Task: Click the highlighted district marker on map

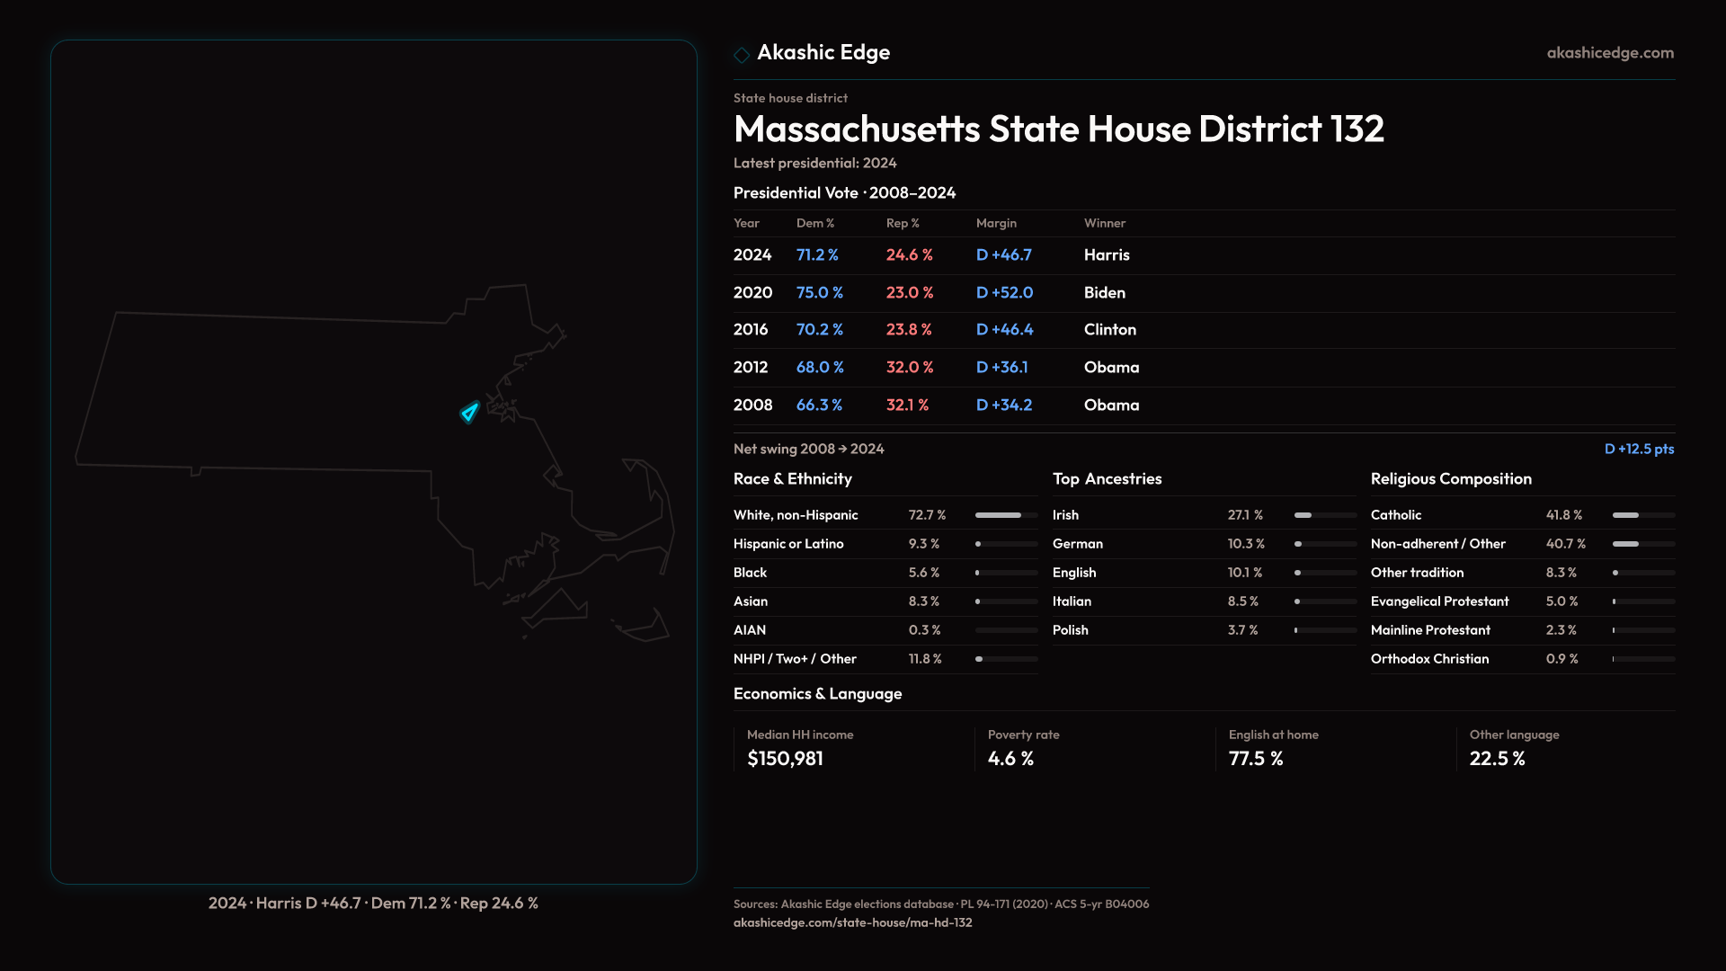Action: tap(469, 413)
